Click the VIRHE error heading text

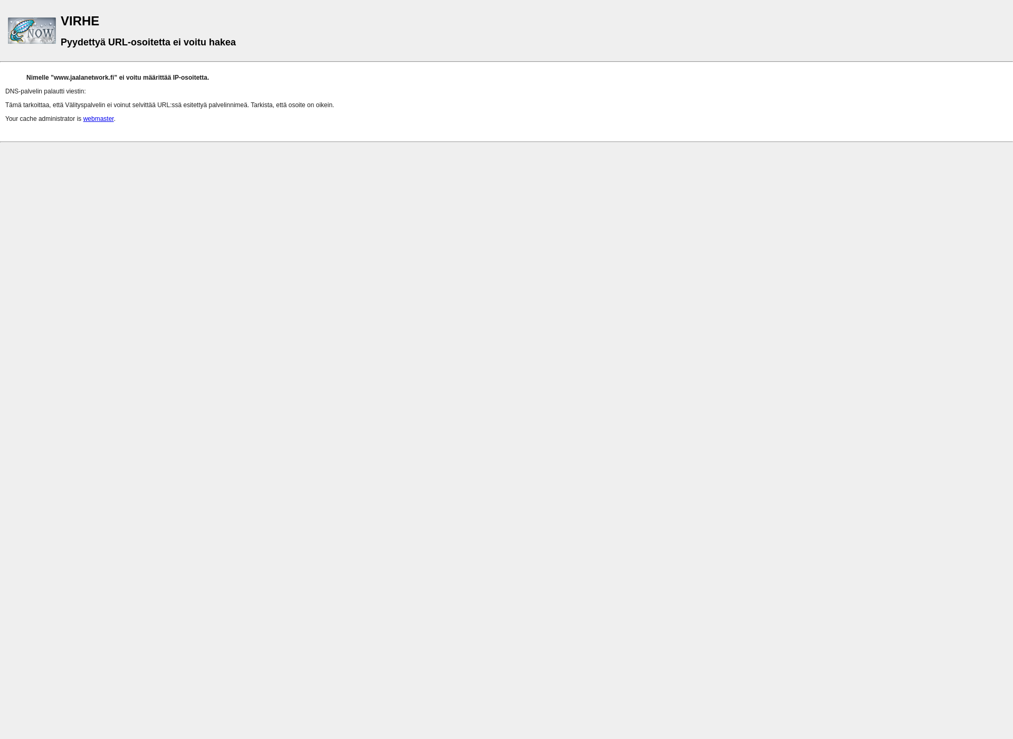click(x=80, y=21)
